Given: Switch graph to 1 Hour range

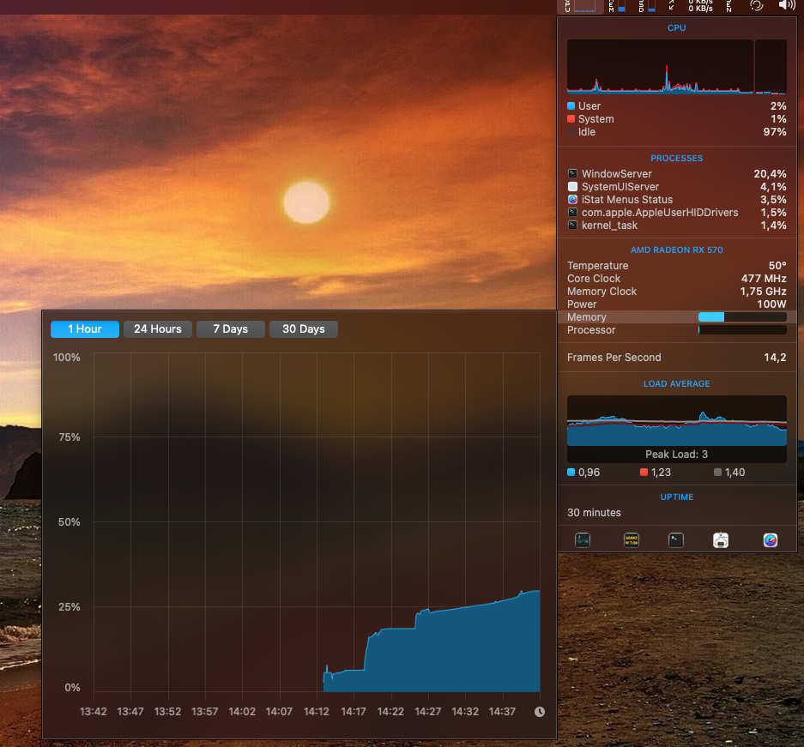Looking at the screenshot, I should 85,329.
